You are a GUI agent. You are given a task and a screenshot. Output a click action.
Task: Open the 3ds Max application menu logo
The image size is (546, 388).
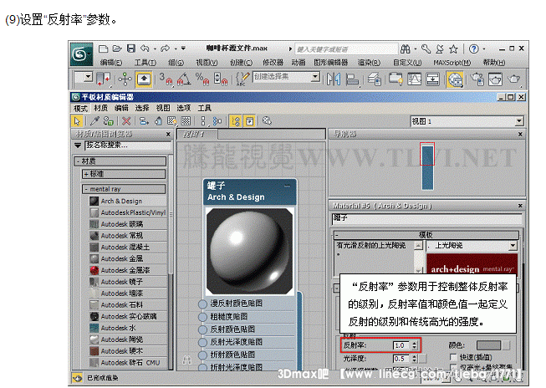(x=81, y=54)
